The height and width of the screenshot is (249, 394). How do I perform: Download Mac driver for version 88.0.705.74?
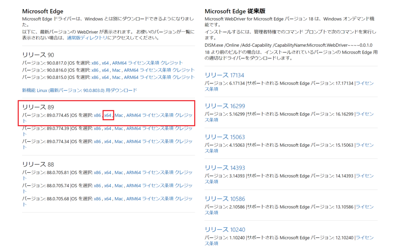119,186
